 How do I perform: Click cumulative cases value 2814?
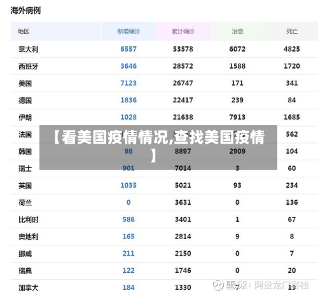183,237
